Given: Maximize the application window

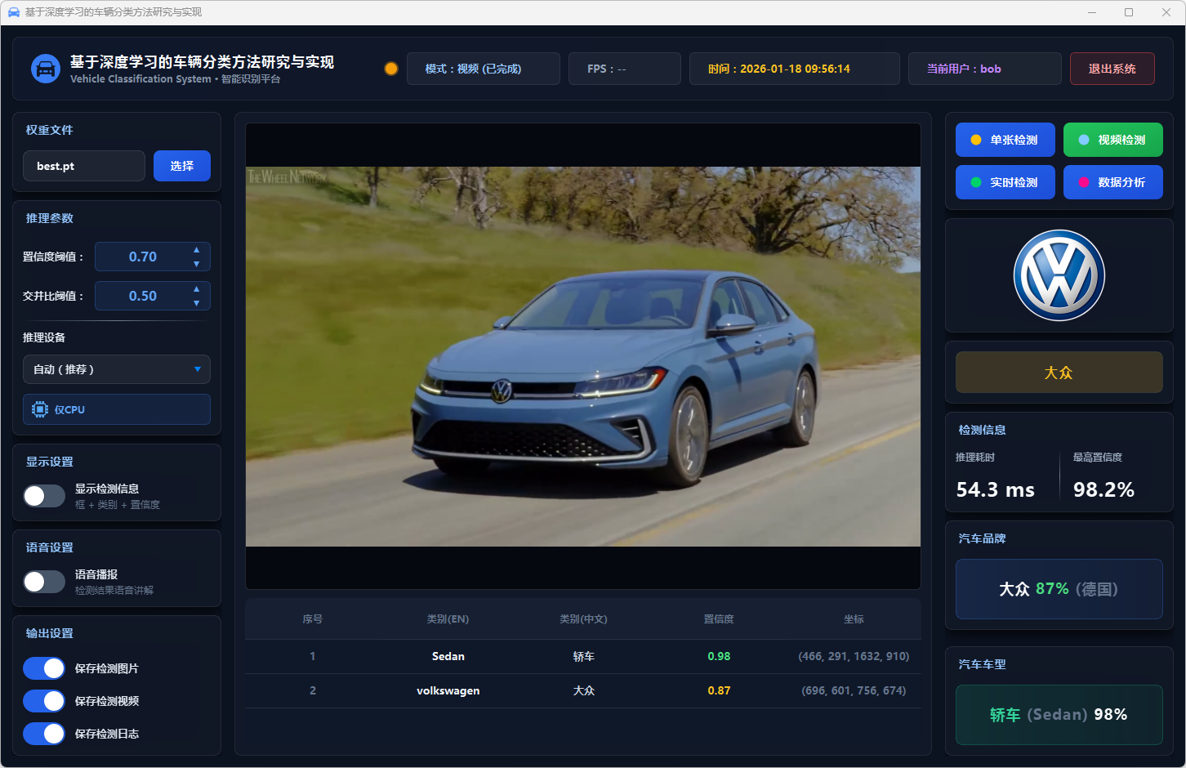Looking at the screenshot, I should click(x=1129, y=12).
